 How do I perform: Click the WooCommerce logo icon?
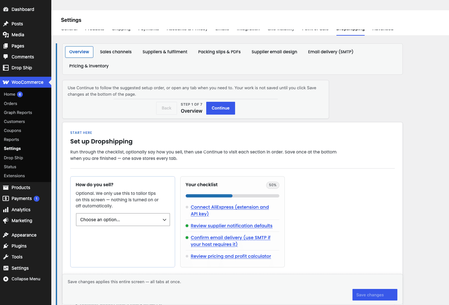[6, 82]
